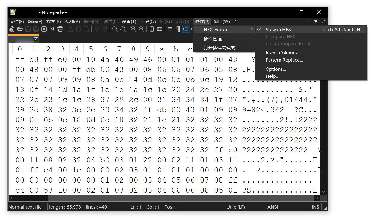Click the horizontal scrollbar left arrow
373x218 pixels.
click(x=12, y=198)
